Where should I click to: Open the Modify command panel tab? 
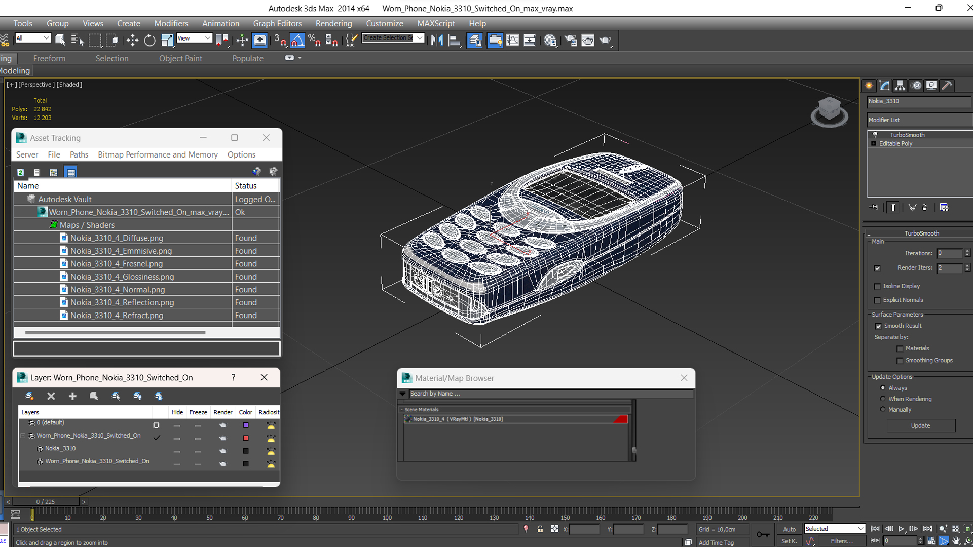click(x=885, y=85)
